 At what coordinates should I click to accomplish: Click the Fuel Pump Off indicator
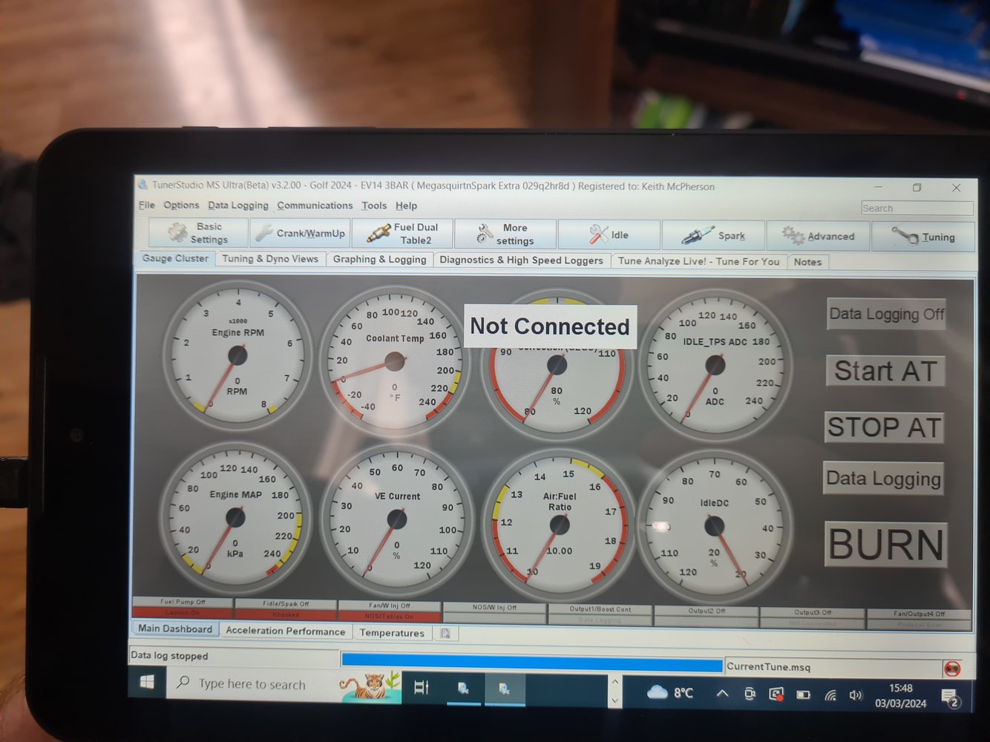pos(183,602)
